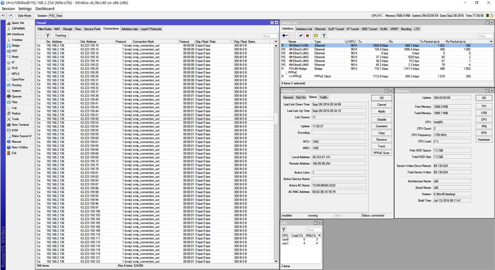The image size is (495, 270).
Task: Sort Firewall connections by Dst. Address column
Action: pyautogui.click(x=97, y=41)
